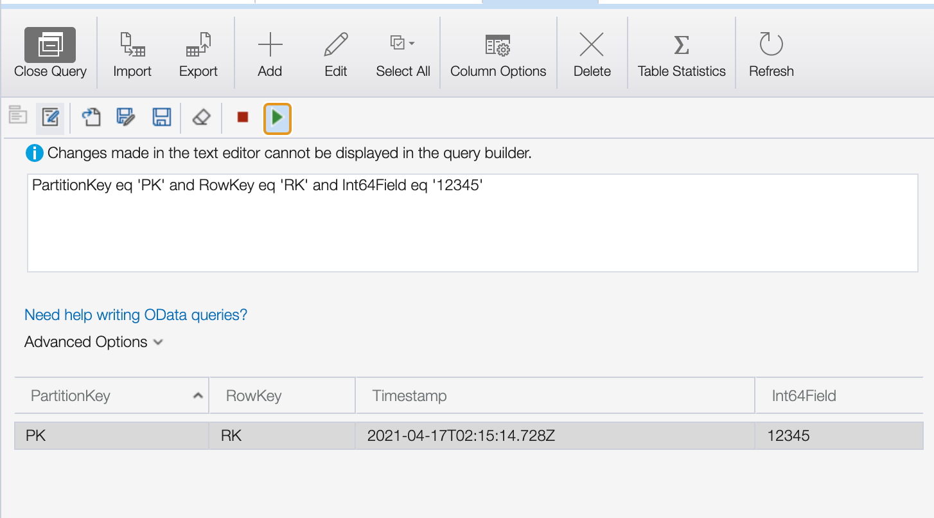Open Column Options from the toolbar
Image resolution: width=934 pixels, height=518 pixels.
pyautogui.click(x=498, y=53)
